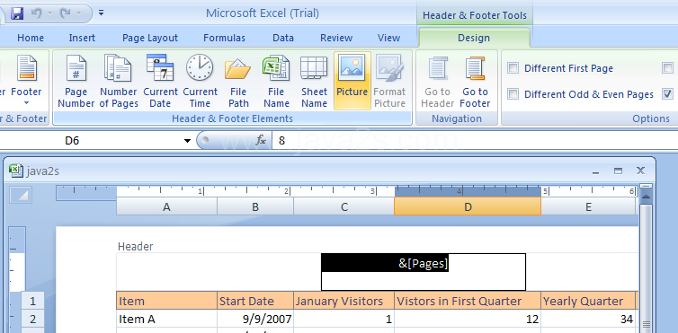This screenshot has height=333, width=678.
Task: Click the java2s workbook Excel icon
Action: pyautogui.click(x=16, y=171)
